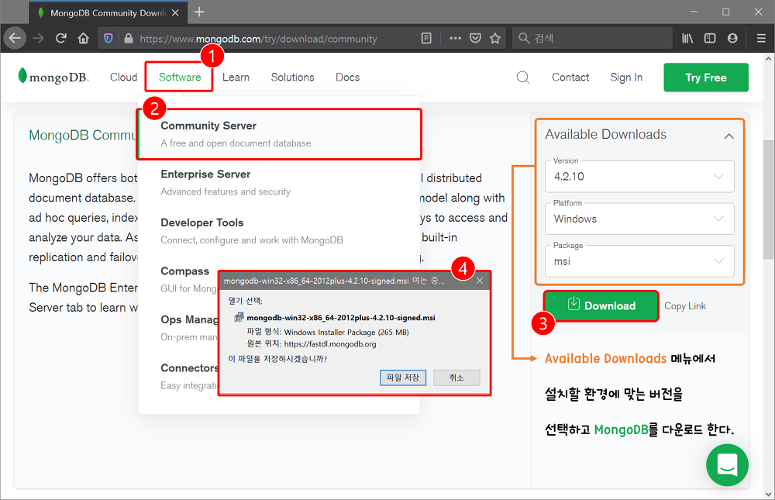Open the Docs navigation item
Screen dimensions: 775x500
(x=347, y=78)
